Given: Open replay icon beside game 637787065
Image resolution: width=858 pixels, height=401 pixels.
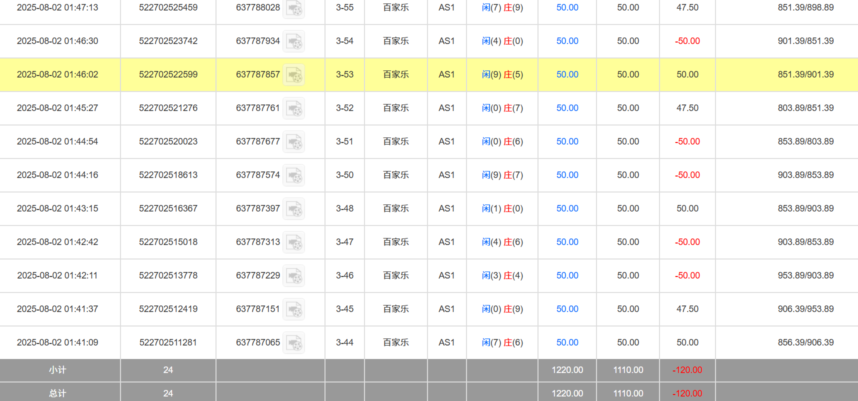Looking at the screenshot, I should tap(294, 343).
